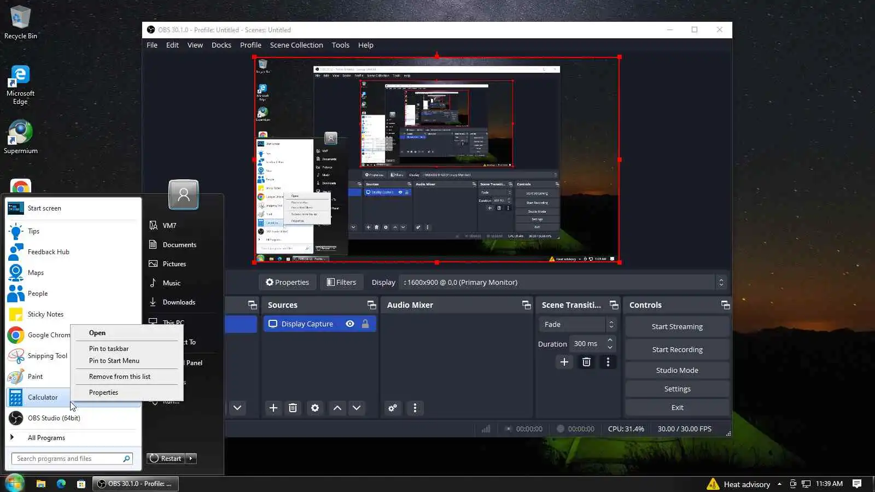Open the Edit menu
This screenshot has height=492, width=875.
tap(172, 45)
